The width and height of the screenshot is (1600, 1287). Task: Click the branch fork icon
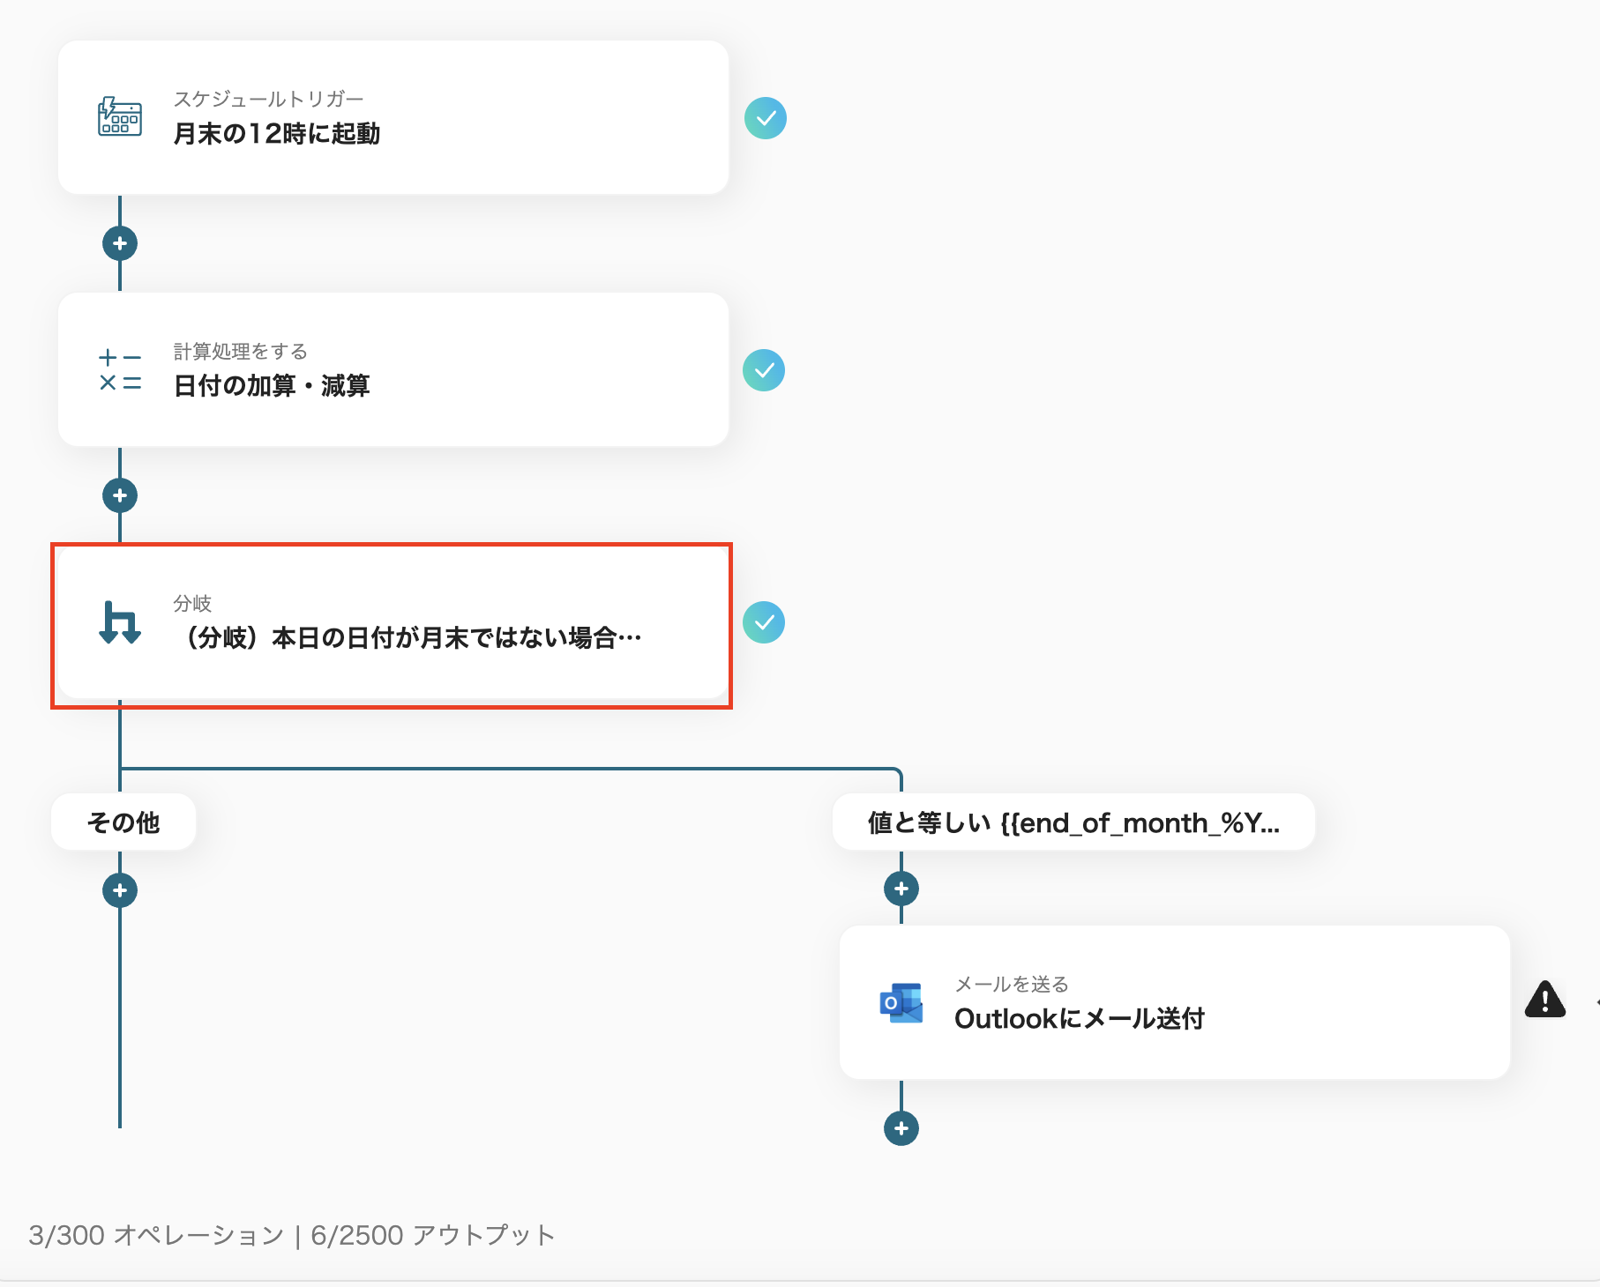(120, 622)
